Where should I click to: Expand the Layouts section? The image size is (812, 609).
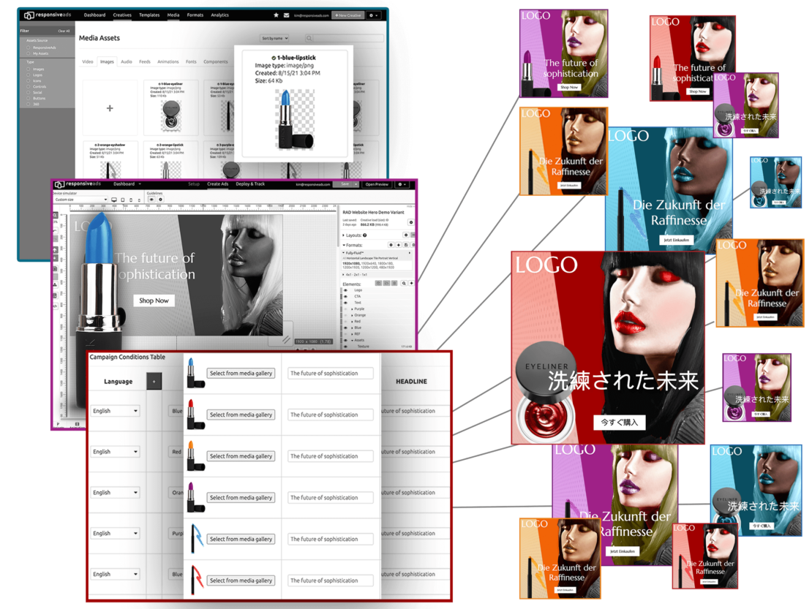coord(343,235)
